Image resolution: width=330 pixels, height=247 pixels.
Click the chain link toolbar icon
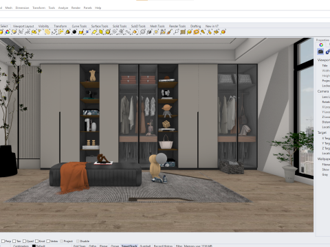(x=128, y=32)
